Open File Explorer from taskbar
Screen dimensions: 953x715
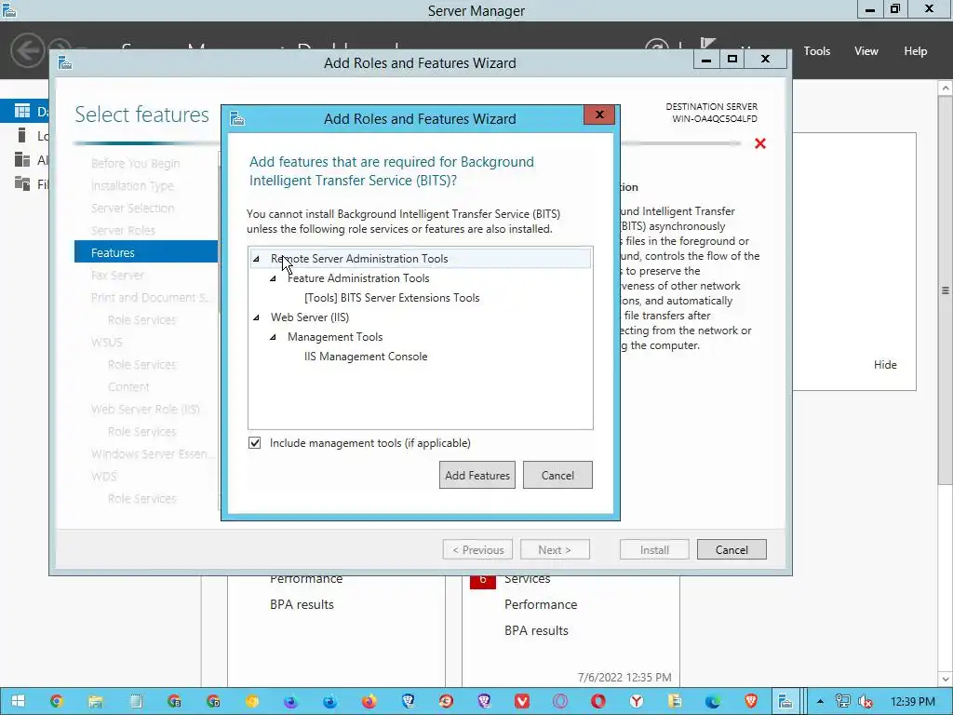coord(96,701)
